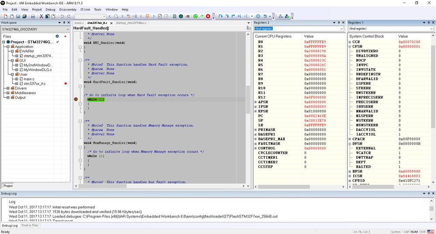Screen dimensions: 436x234
Task: Click the Save All toolbar icon
Action: 24,17
